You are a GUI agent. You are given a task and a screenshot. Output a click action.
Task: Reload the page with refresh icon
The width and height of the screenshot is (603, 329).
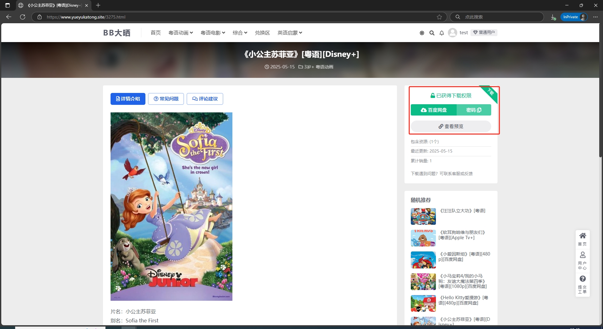(23, 17)
